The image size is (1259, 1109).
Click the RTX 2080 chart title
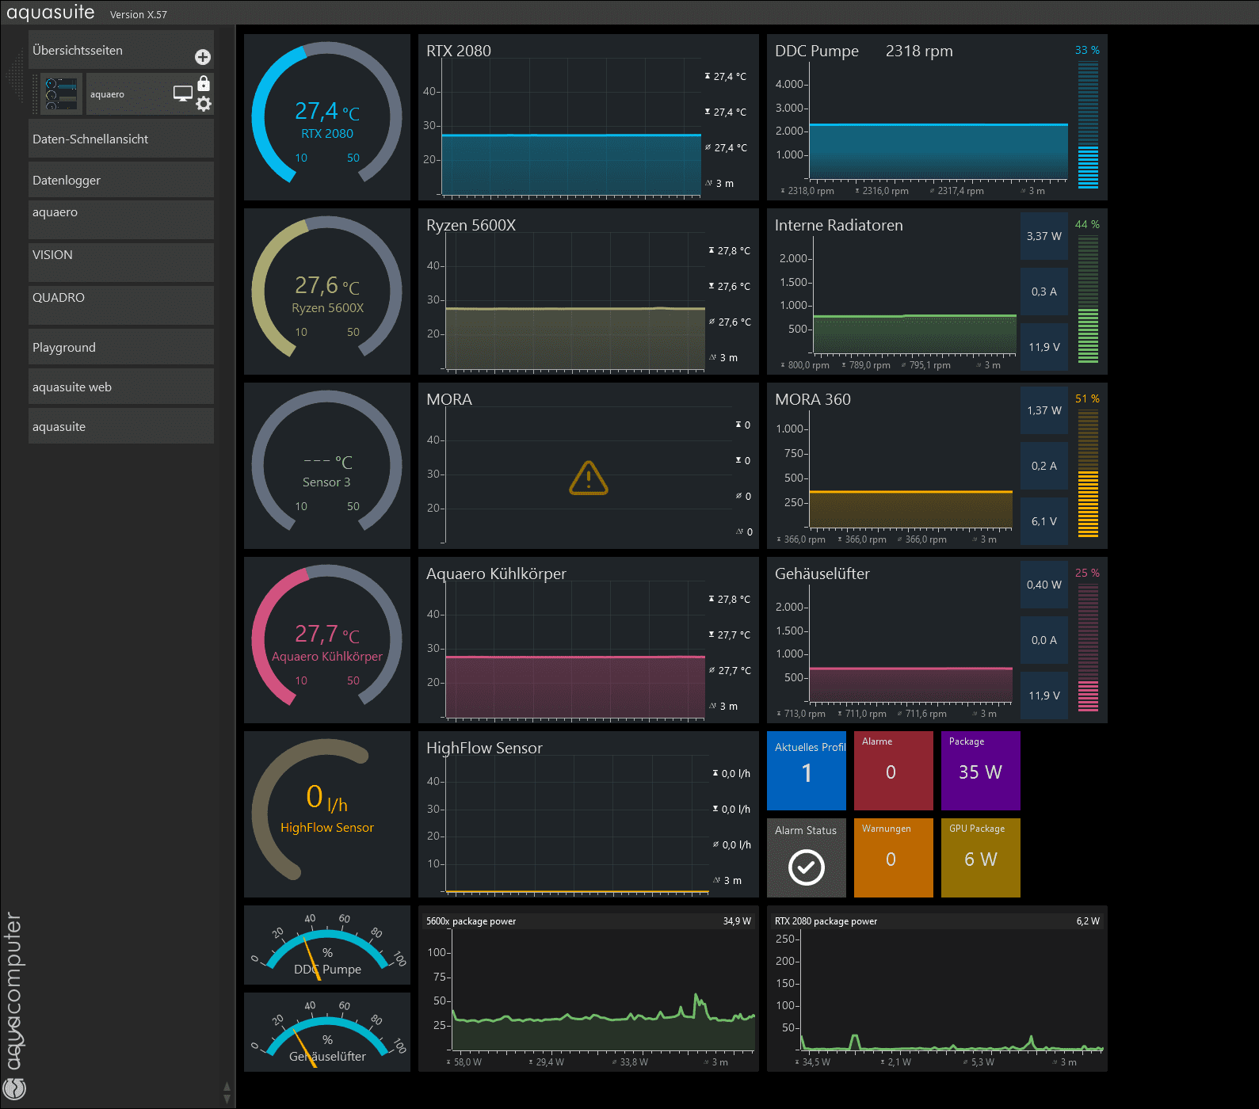tap(459, 51)
